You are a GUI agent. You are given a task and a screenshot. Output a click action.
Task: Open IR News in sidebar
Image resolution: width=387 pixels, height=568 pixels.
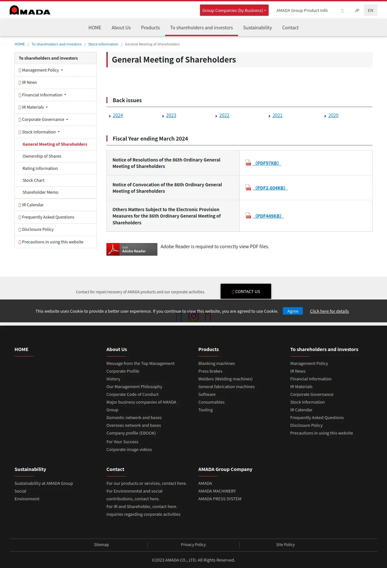tap(55, 83)
